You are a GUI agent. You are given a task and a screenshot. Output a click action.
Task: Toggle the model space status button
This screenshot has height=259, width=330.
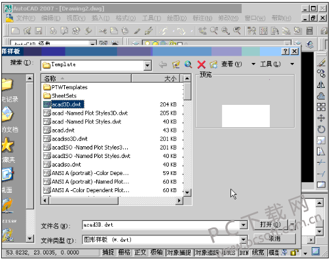(273, 252)
